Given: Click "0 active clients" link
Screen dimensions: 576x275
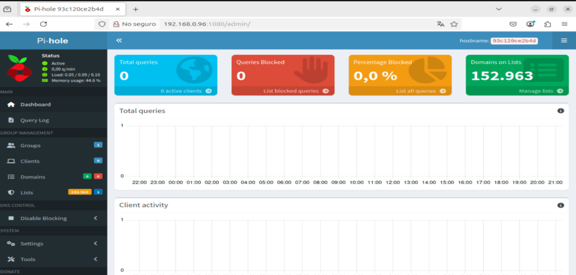Looking at the screenshot, I should tap(186, 90).
